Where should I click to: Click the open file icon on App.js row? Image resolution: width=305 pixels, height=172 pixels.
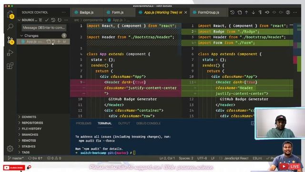[x=48, y=42]
